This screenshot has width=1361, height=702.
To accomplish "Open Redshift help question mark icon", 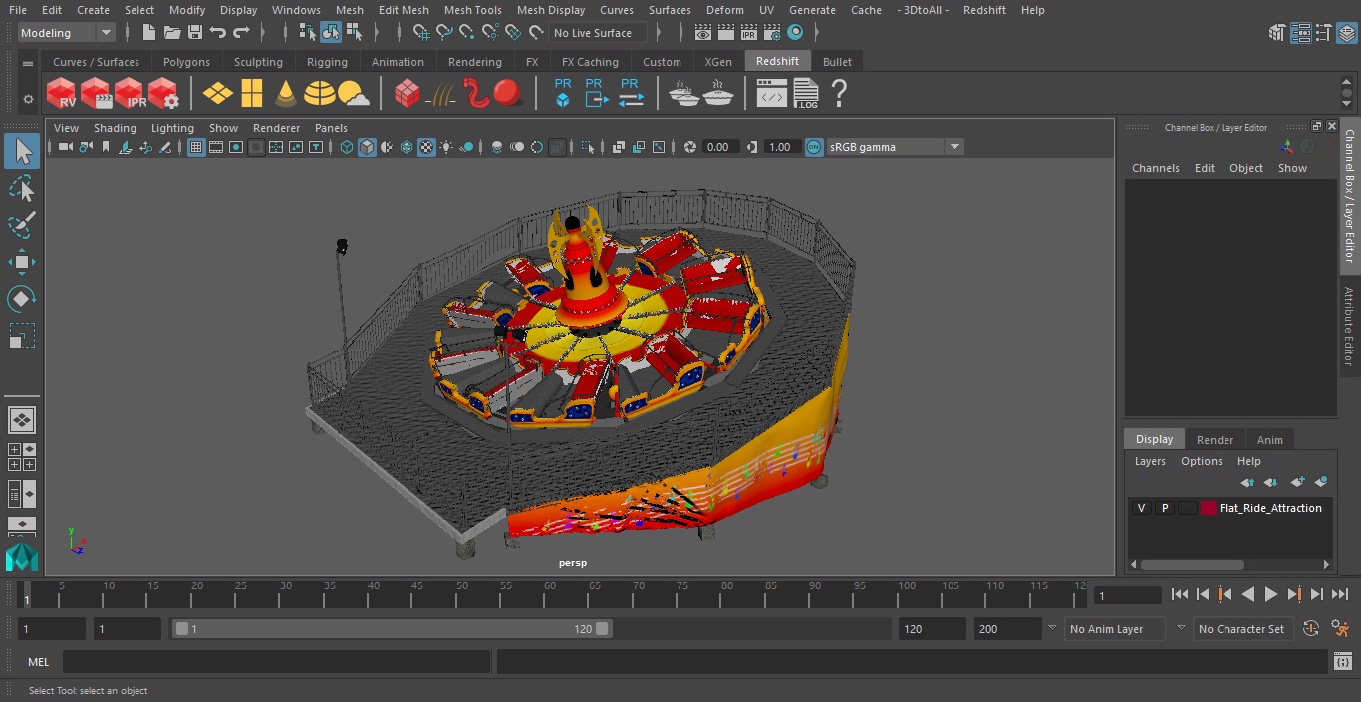I will coord(839,93).
